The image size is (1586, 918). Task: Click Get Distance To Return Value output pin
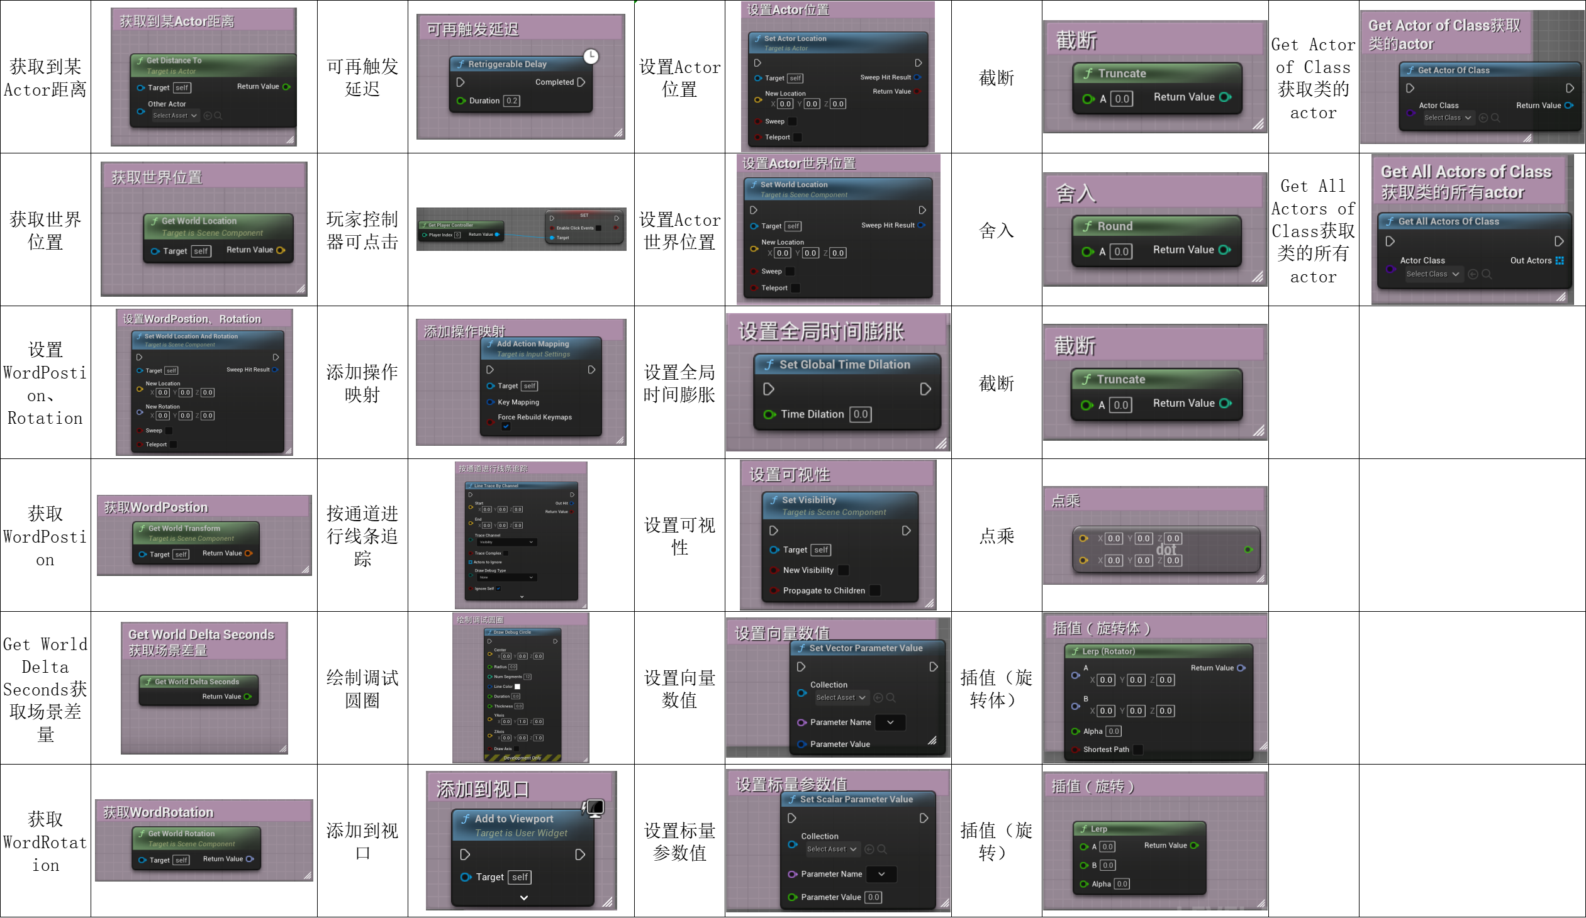pos(286,87)
